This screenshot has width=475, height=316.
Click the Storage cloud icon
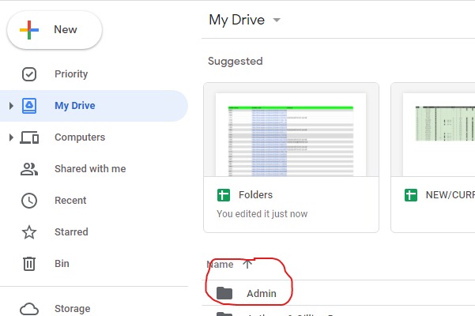(29, 309)
